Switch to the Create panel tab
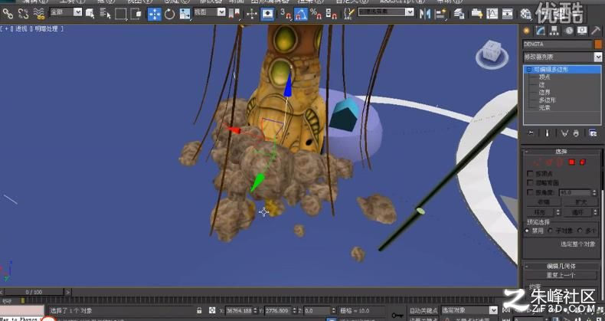Image resolution: width=605 pixels, height=321 pixels. point(527,31)
